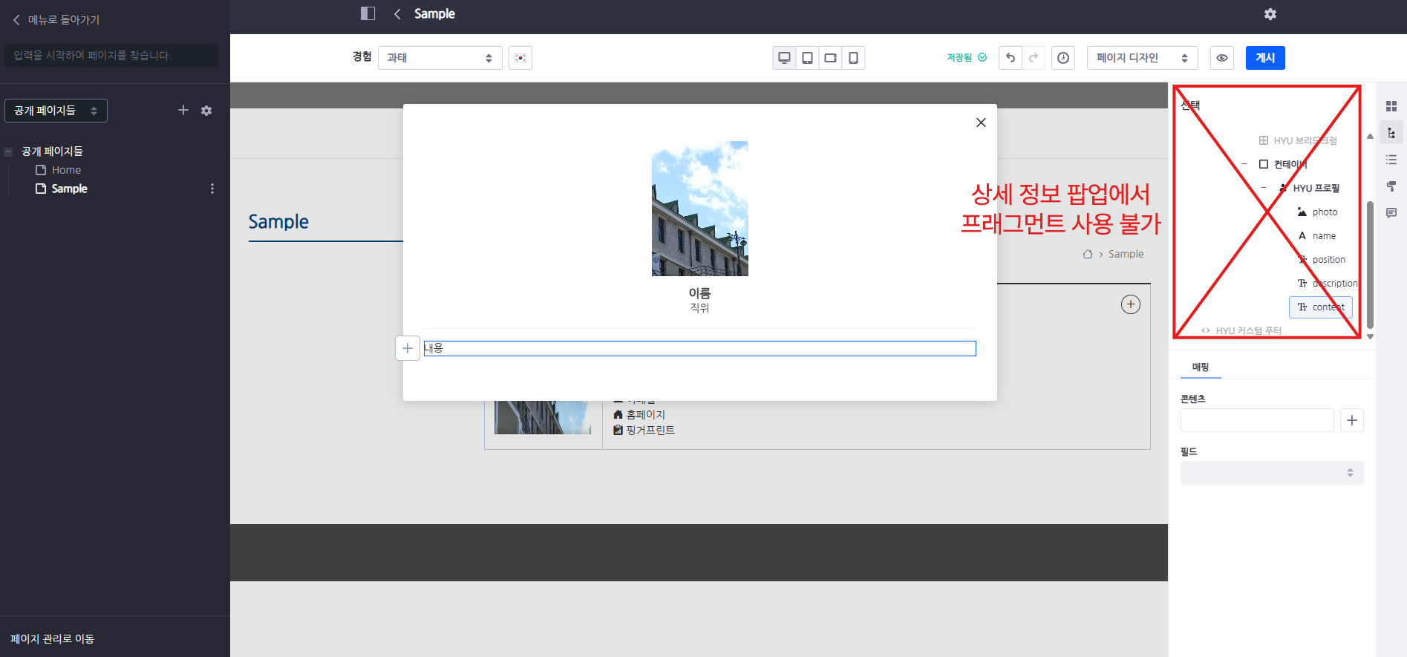This screenshot has height=657, width=1407.
Task: Click the 게시 publish button
Action: (1264, 58)
